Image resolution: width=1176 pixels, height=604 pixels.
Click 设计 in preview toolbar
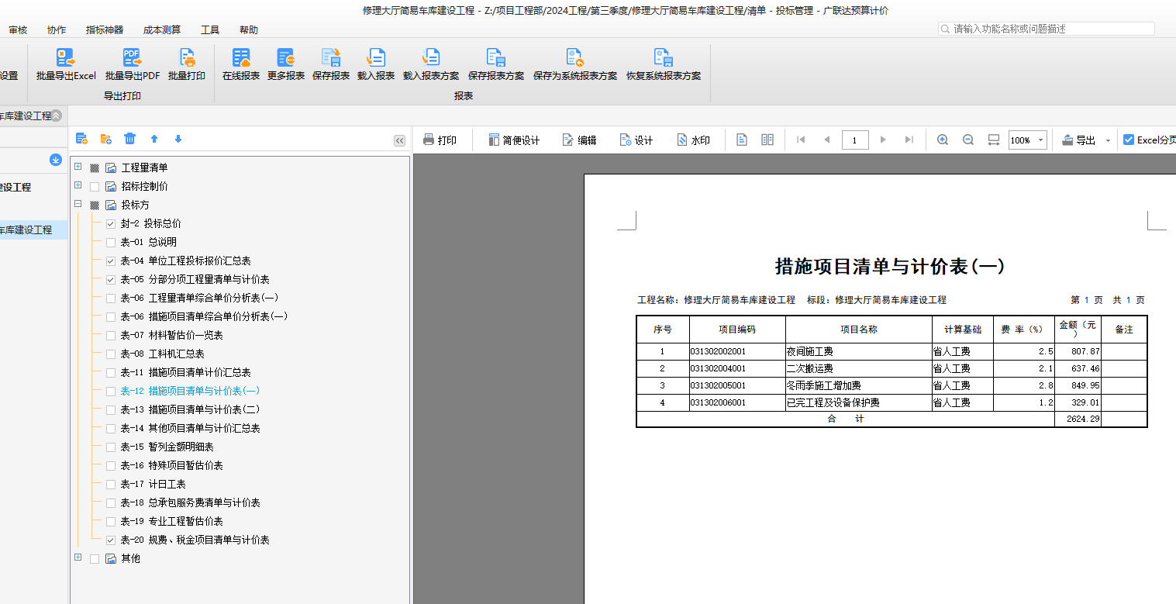click(636, 140)
